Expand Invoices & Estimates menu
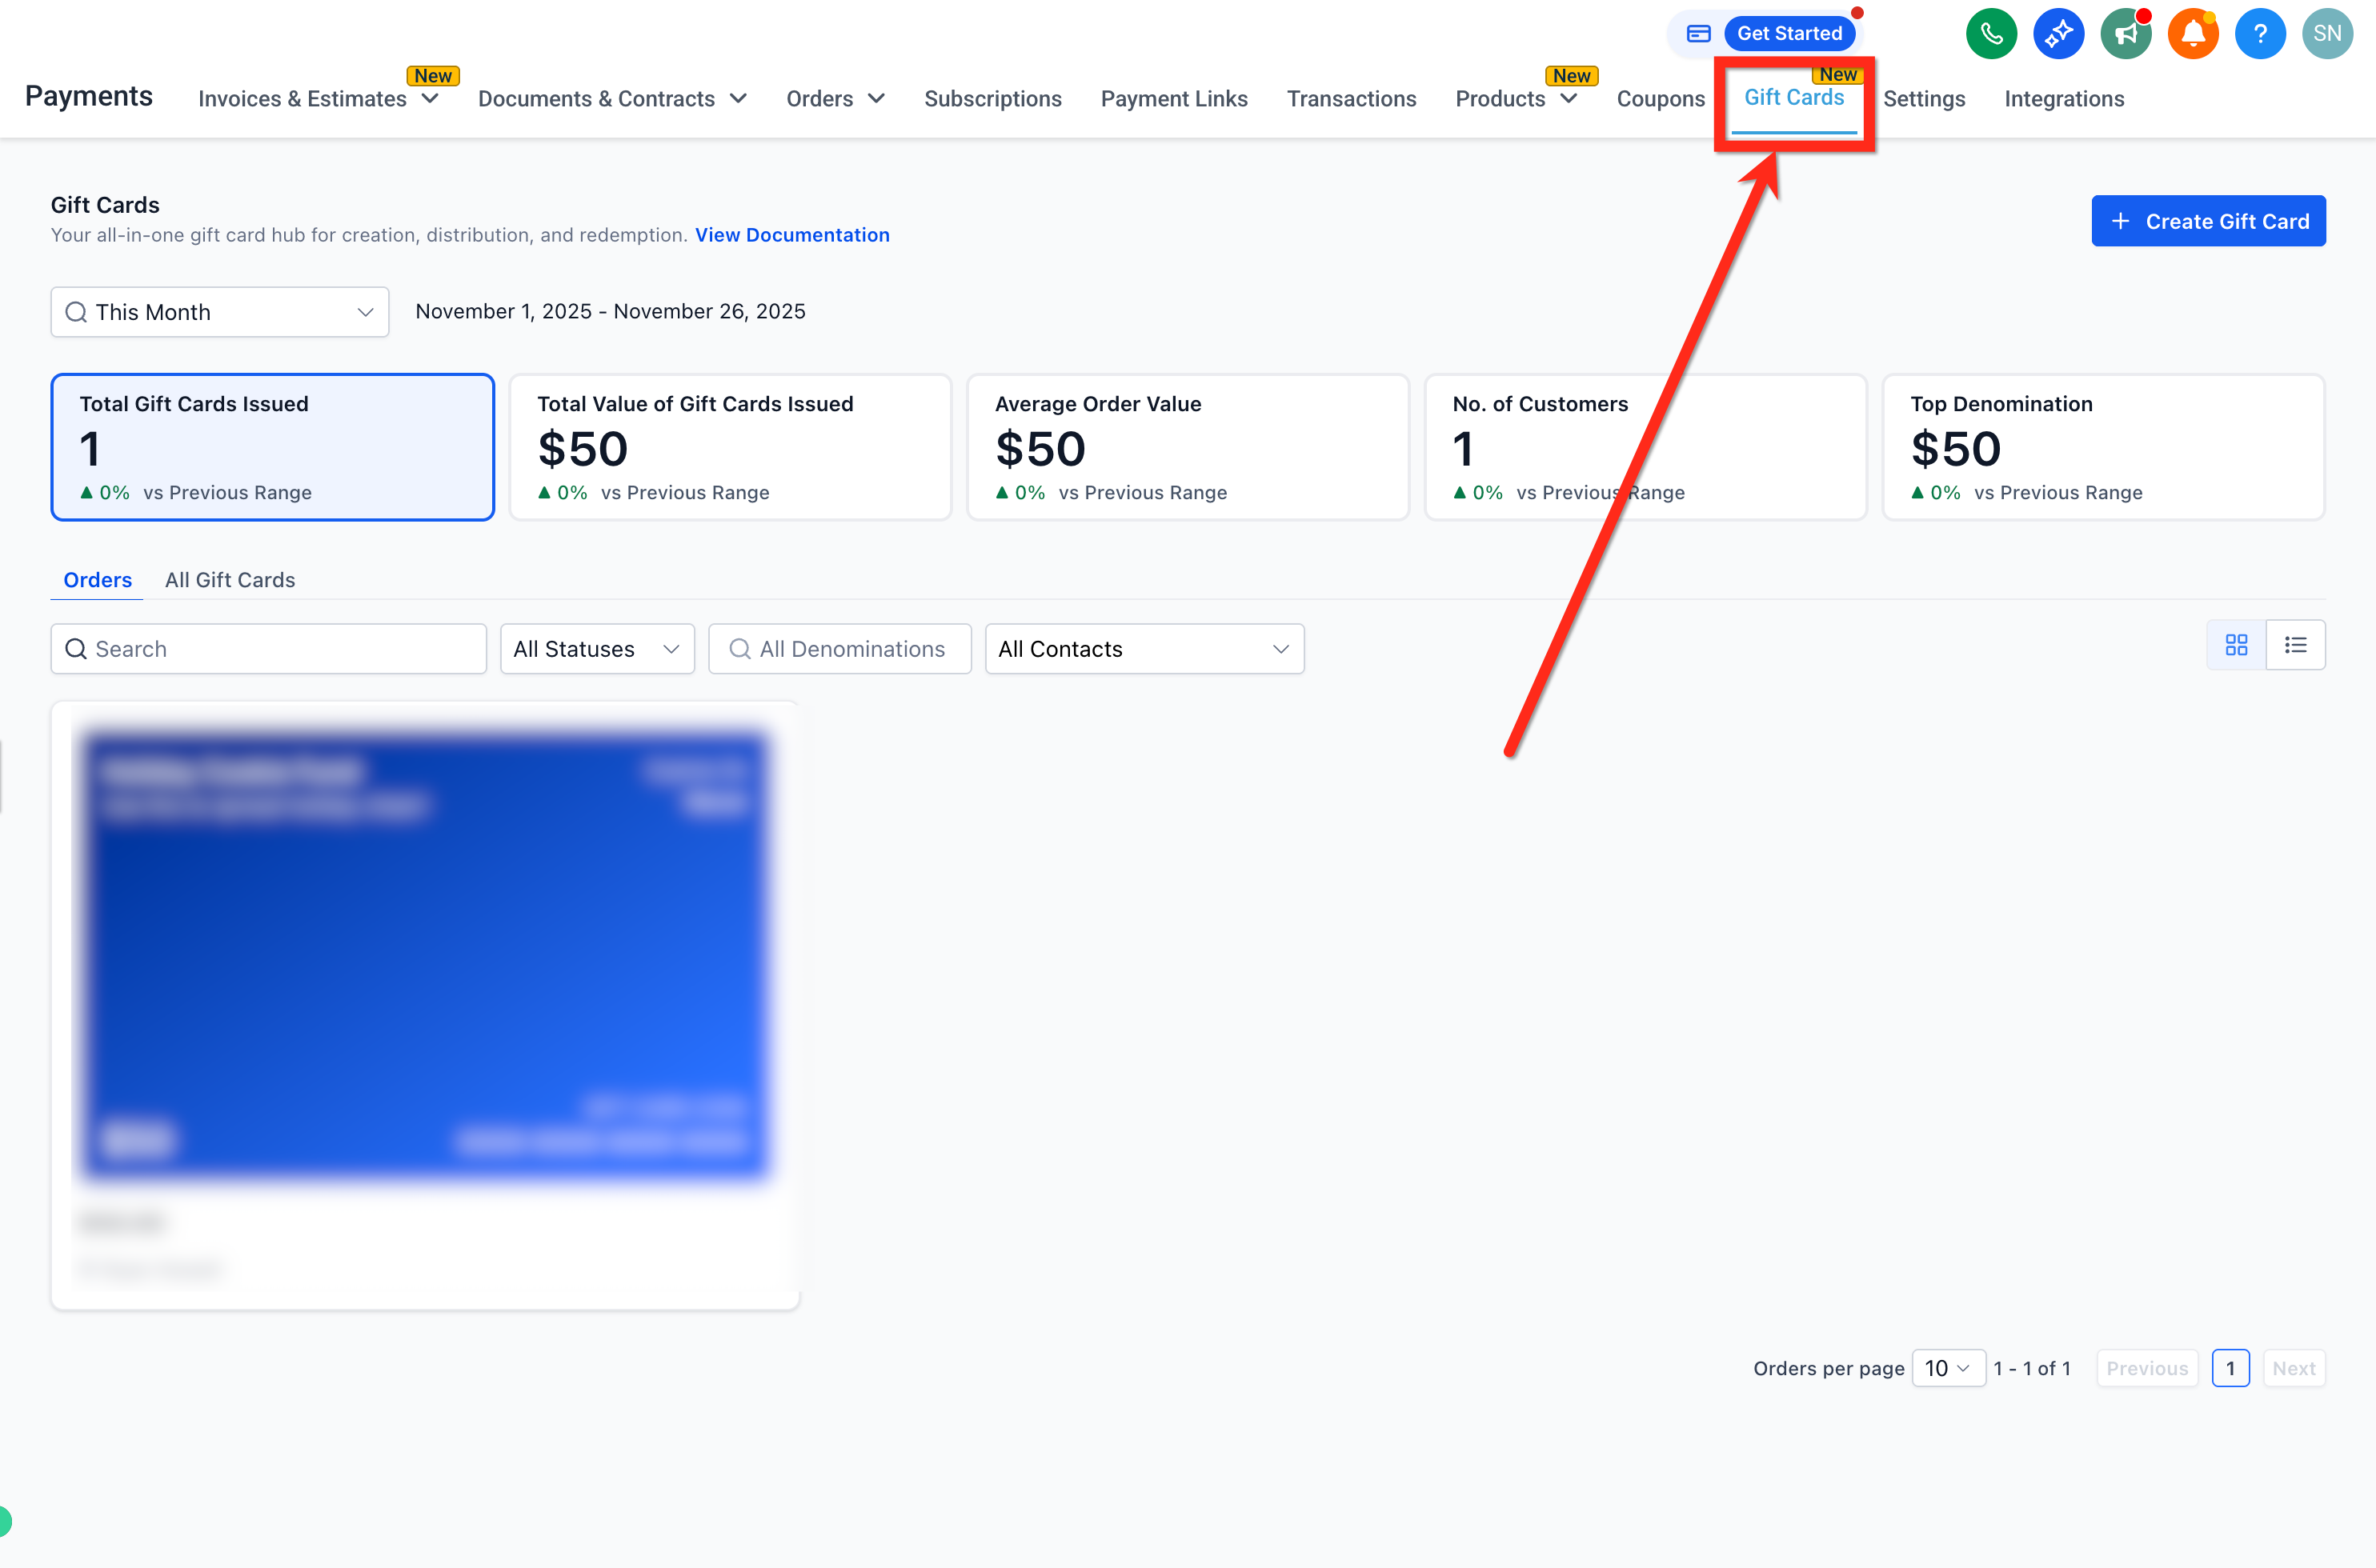 point(319,99)
